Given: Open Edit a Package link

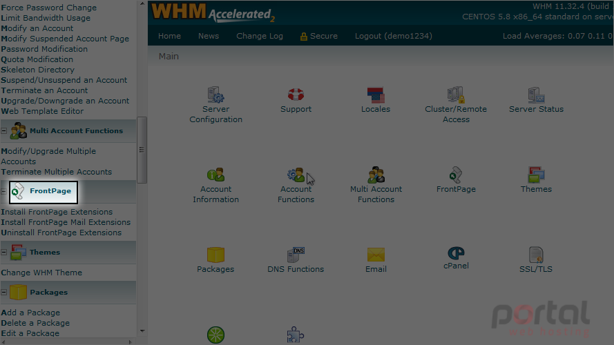Looking at the screenshot, I should pos(30,333).
